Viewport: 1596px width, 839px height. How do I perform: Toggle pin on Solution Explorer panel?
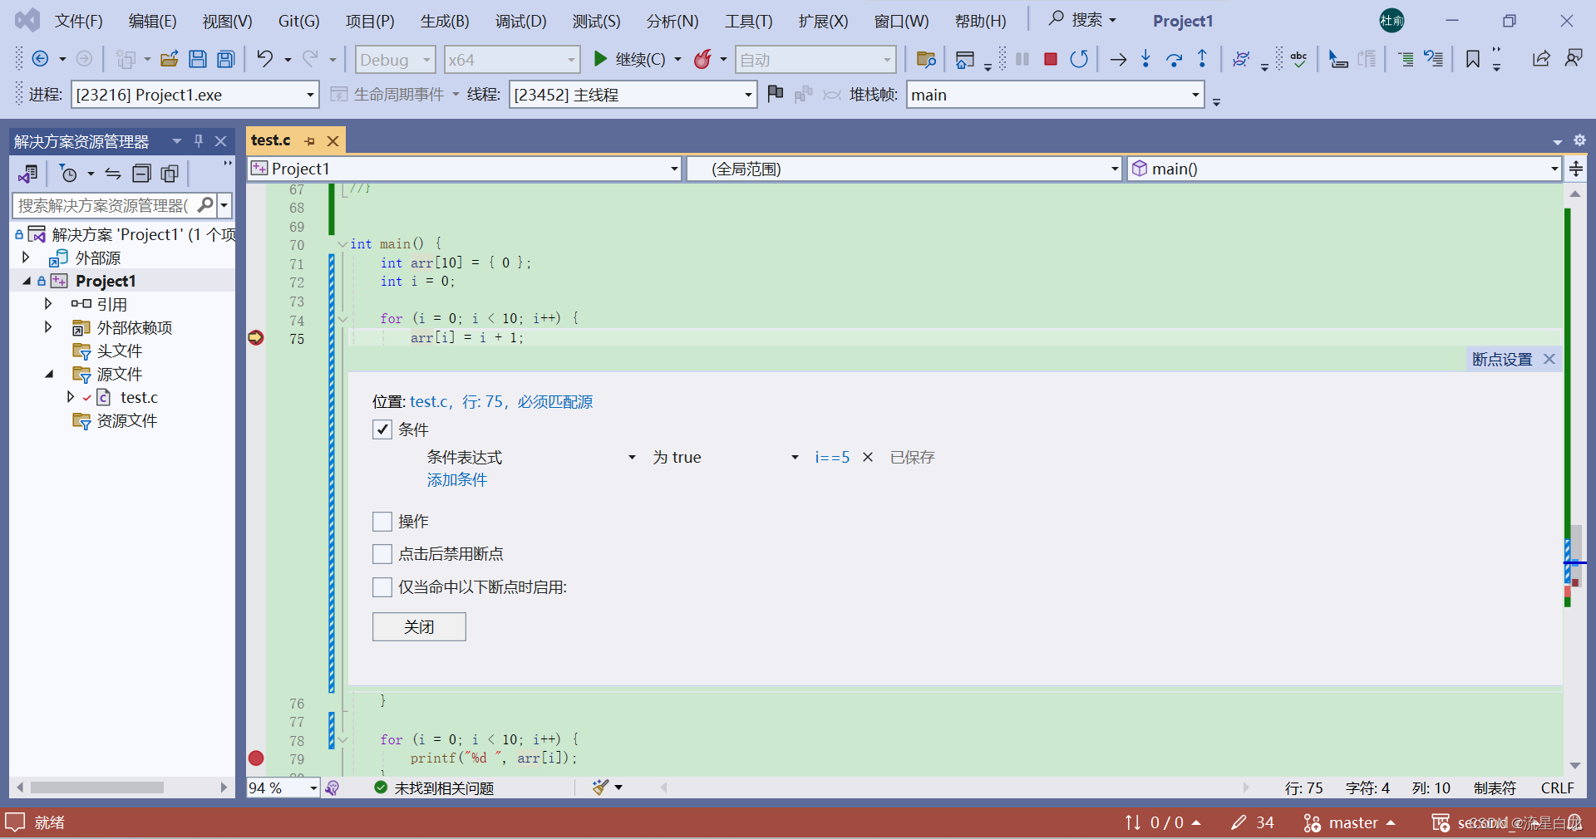point(199,141)
